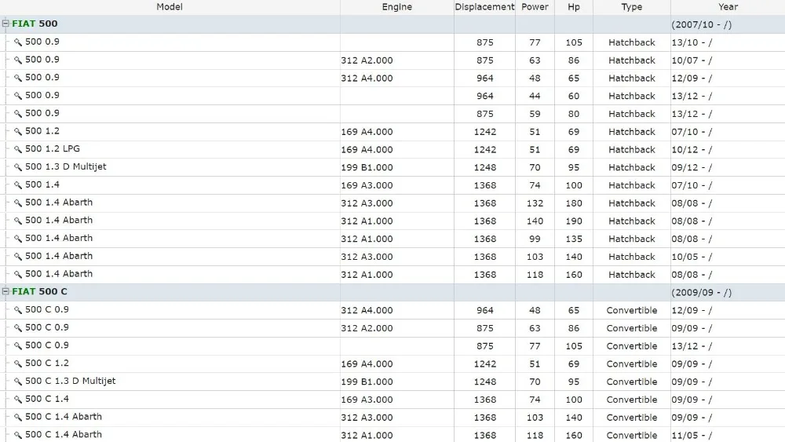This screenshot has height=442, width=785.
Task: Open the 500 1.2 LPG model name
Action: click(53, 148)
